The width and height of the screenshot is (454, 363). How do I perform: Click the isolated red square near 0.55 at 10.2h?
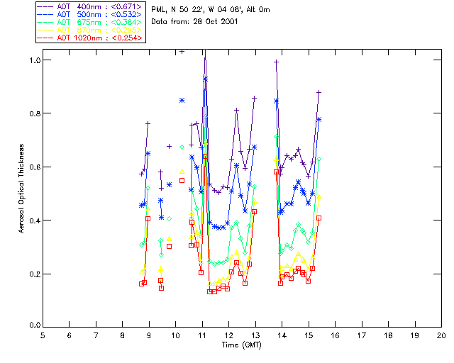pyautogui.click(x=182, y=180)
